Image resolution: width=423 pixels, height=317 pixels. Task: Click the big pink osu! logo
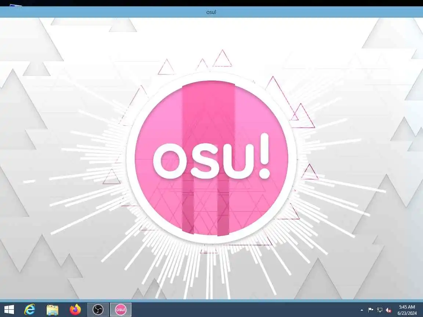(211, 158)
